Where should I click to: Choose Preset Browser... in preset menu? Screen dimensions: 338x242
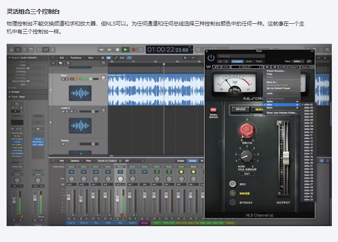tap(276, 71)
